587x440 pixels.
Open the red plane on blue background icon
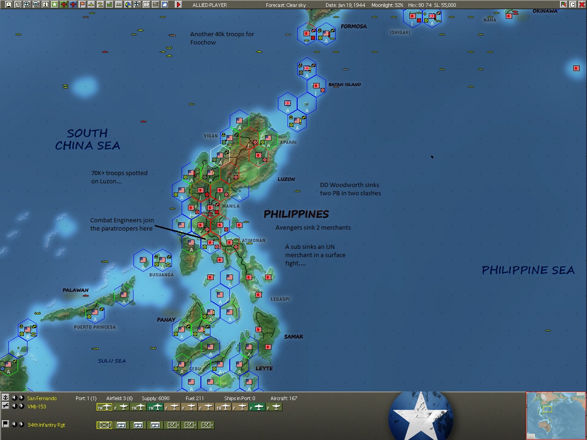(x=73, y=5)
